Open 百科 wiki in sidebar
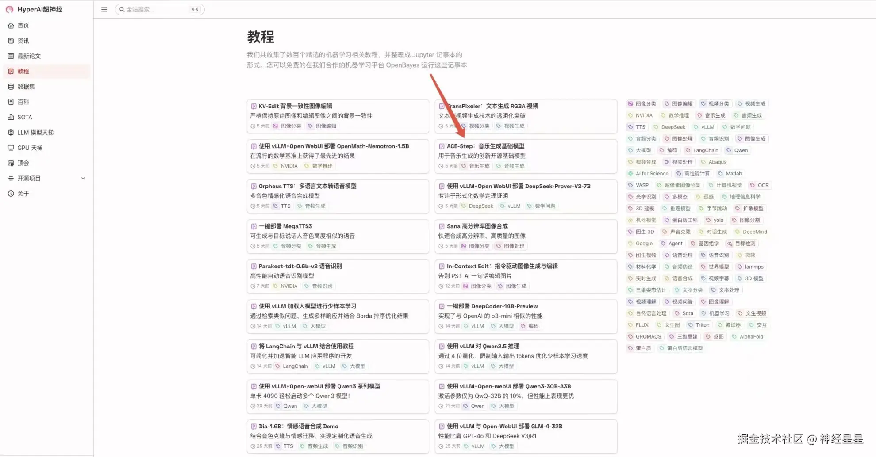This screenshot has height=457, width=876. click(46, 102)
